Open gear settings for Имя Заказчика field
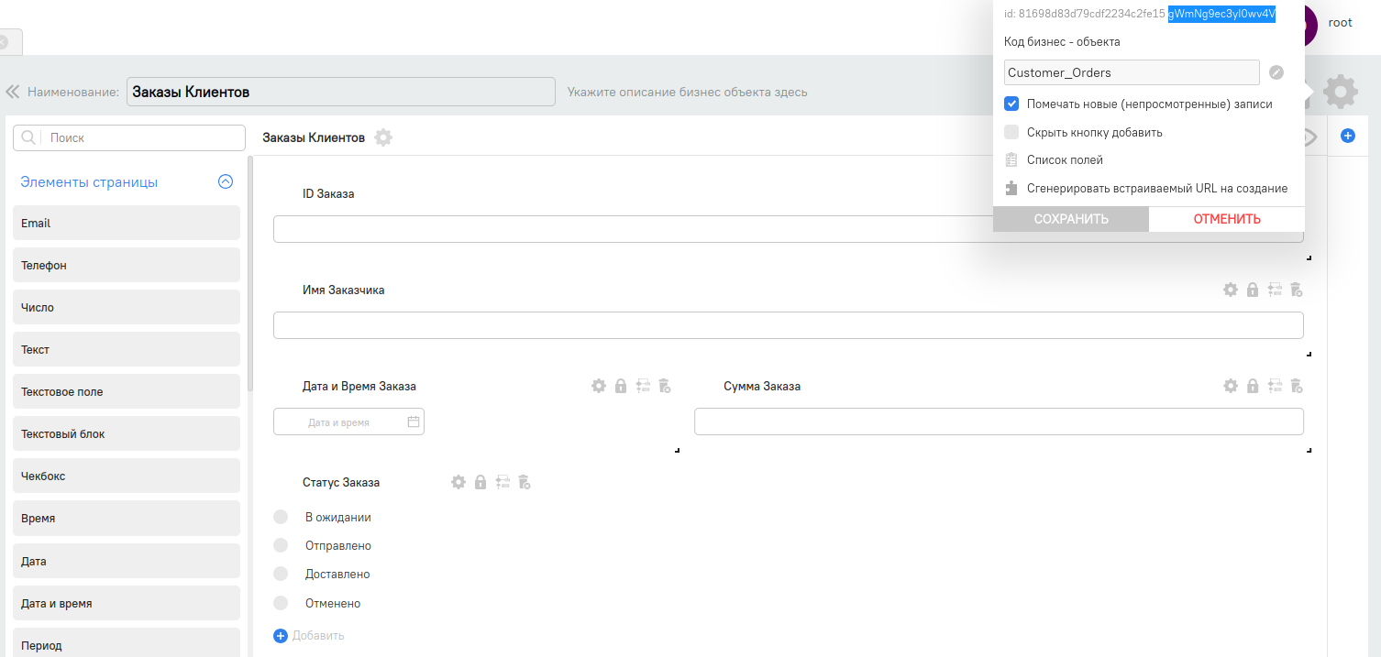1381x657 pixels. coord(1231,290)
